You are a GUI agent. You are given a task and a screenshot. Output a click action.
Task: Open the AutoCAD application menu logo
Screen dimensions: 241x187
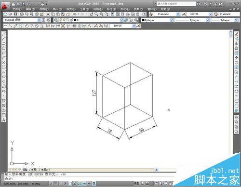tap(5, 6)
